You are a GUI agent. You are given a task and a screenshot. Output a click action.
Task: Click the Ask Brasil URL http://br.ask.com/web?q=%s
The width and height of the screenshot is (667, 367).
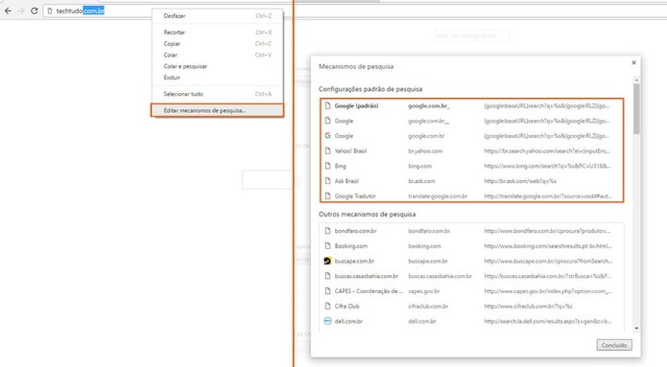pyautogui.click(x=520, y=181)
